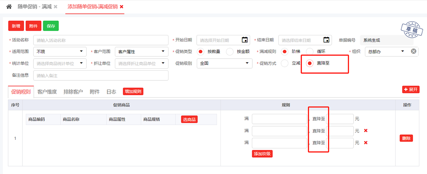Switch to the 排除客户 tab
427x174 pixels.
[x=73, y=92]
